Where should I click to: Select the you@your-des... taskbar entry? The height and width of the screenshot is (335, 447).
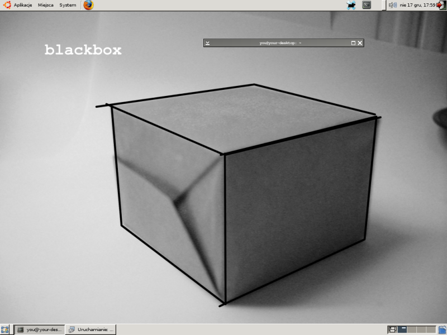click(x=39, y=330)
